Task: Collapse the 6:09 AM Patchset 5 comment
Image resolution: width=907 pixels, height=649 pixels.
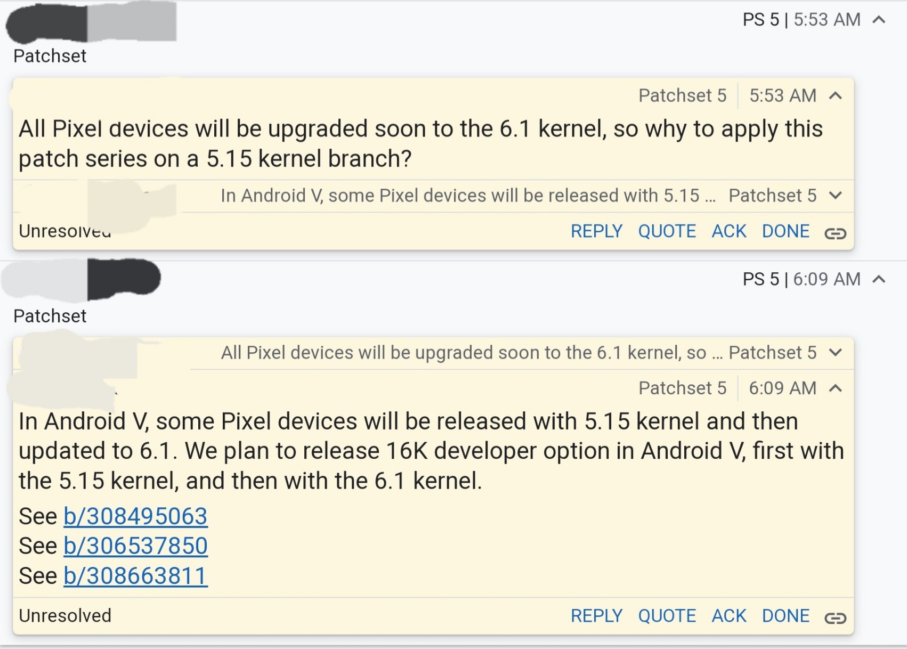Action: (x=836, y=388)
